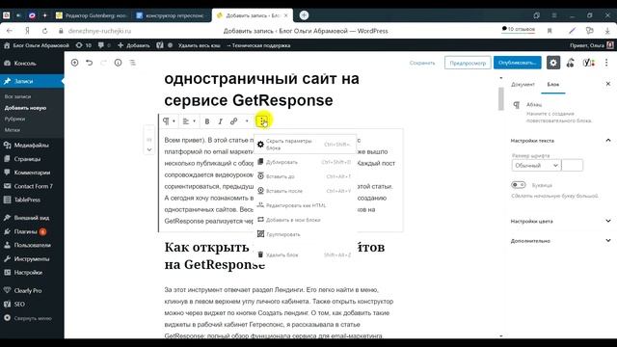
Task: Click the browser address bar URL
Action: pyautogui.click(x=99, y=31)
